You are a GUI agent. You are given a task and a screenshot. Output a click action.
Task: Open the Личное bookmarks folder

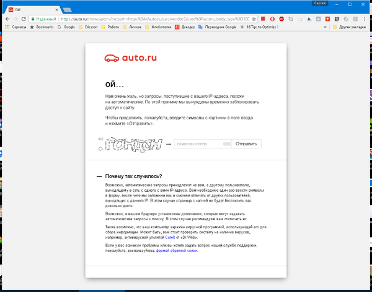coord(132,27)
